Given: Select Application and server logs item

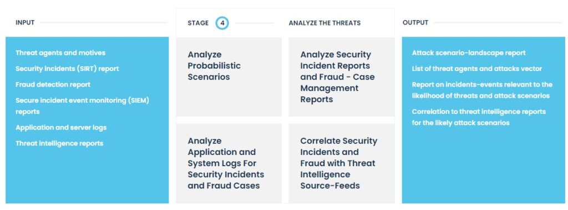Looking at the screenshot, I should pyautogui.click(x=61, y=127).
